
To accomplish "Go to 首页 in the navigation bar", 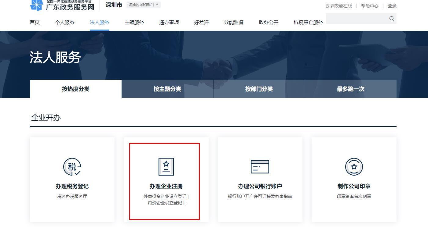I will (35, 22).
